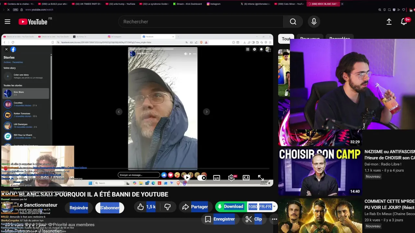Open YouTube notifications bell
This screenshot has width=415, height=233.
(x=404, y=22)
